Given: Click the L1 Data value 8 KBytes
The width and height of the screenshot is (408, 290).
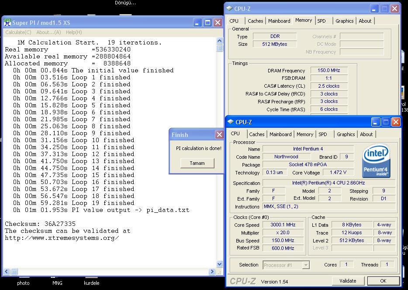Looking at the screenshot, I should pyautogui.click(x=352, y=225).
